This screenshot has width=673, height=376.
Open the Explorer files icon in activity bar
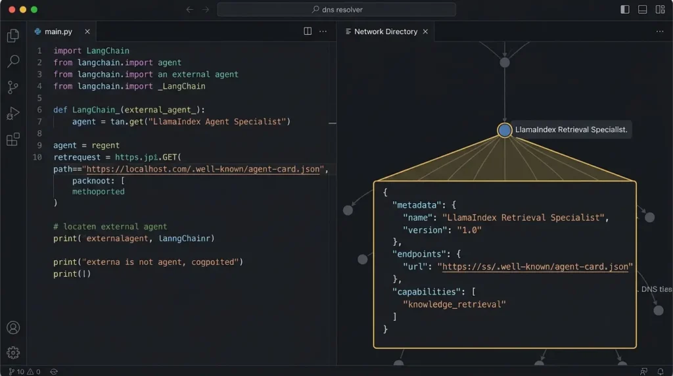(x=13, y=35)
